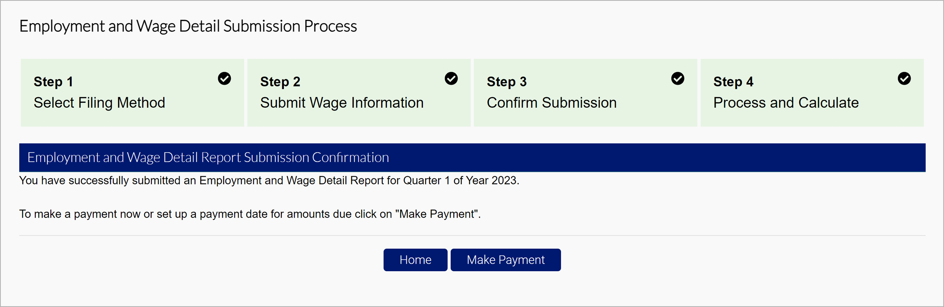
Task: Click the Employment and Wage Detail Submission Process title
Action: [x=188, y=26]
